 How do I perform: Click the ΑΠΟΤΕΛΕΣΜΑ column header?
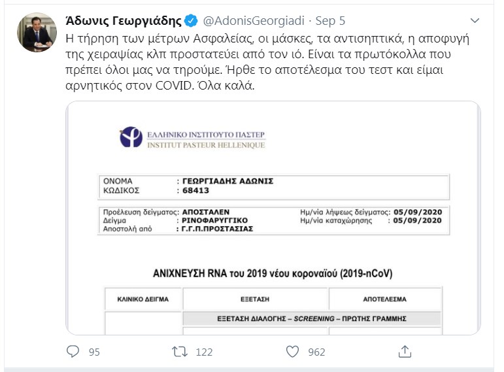click(x=385, y=299)
